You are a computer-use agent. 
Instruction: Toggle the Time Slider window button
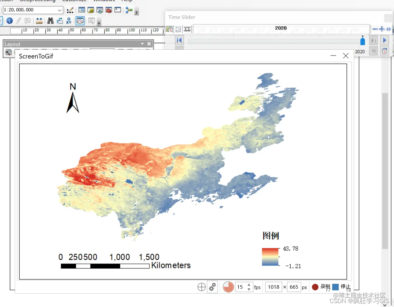(80, 21)
